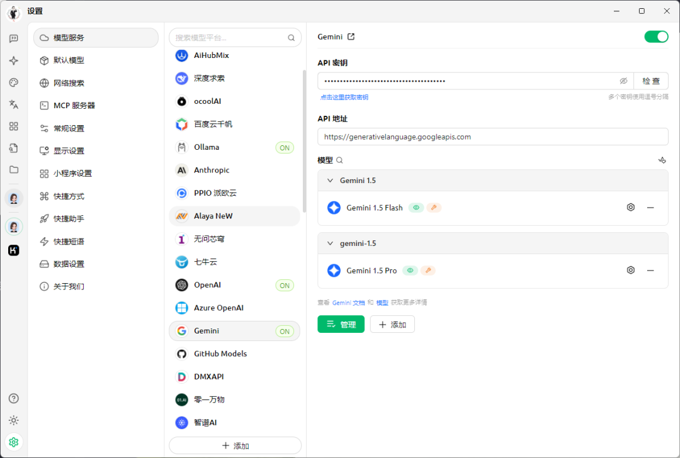Open settings gear for Gemini 1.5 Pro
The width and height of the screenshot is (680, 458).
[x=630, y=271]
